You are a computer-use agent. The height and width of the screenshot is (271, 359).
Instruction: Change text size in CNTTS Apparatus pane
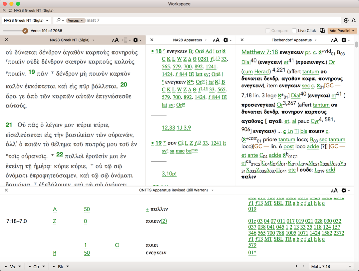tap(334, 190)
